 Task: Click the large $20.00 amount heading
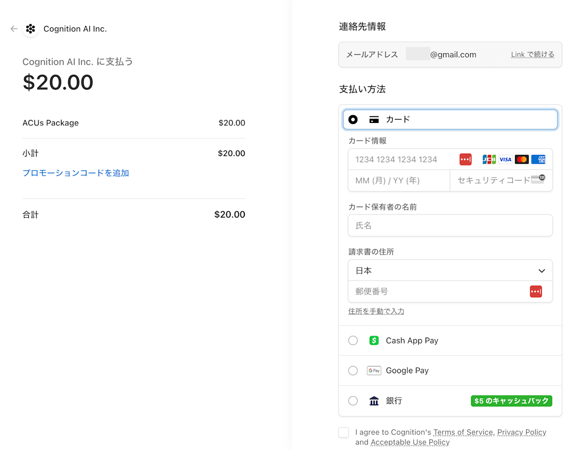coord(58,82)
